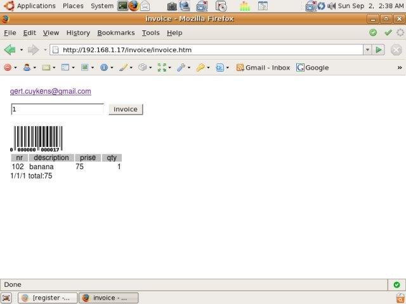Image resolution: width=406 pixels, height=304 pixels.
Task: Open the System menu in top panel
Action: tap(102, 6)
